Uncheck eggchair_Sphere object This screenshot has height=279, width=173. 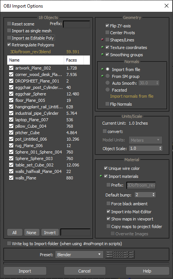pos(11,94)
